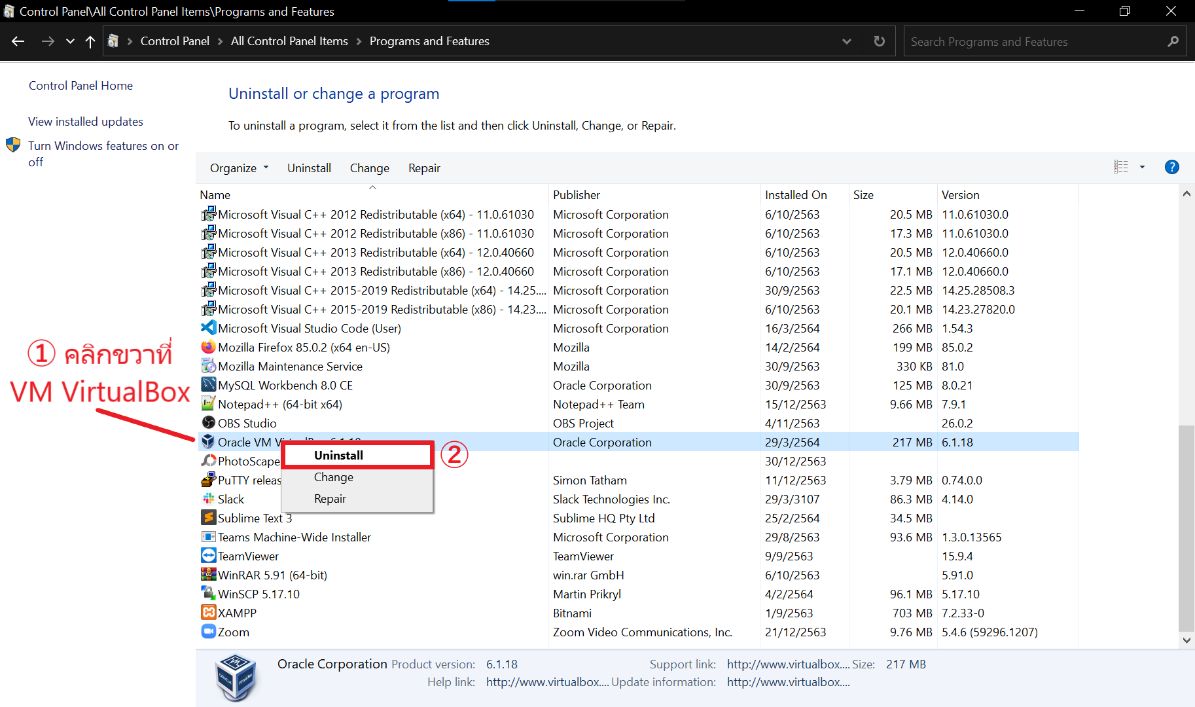Screen dimensions: 1195x707
Task: Click the MySQL Workbench icon
Action: [x=208, y=385]
